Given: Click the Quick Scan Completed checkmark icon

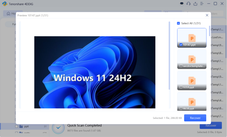Looking at the screenshot, I should [58, 128].
